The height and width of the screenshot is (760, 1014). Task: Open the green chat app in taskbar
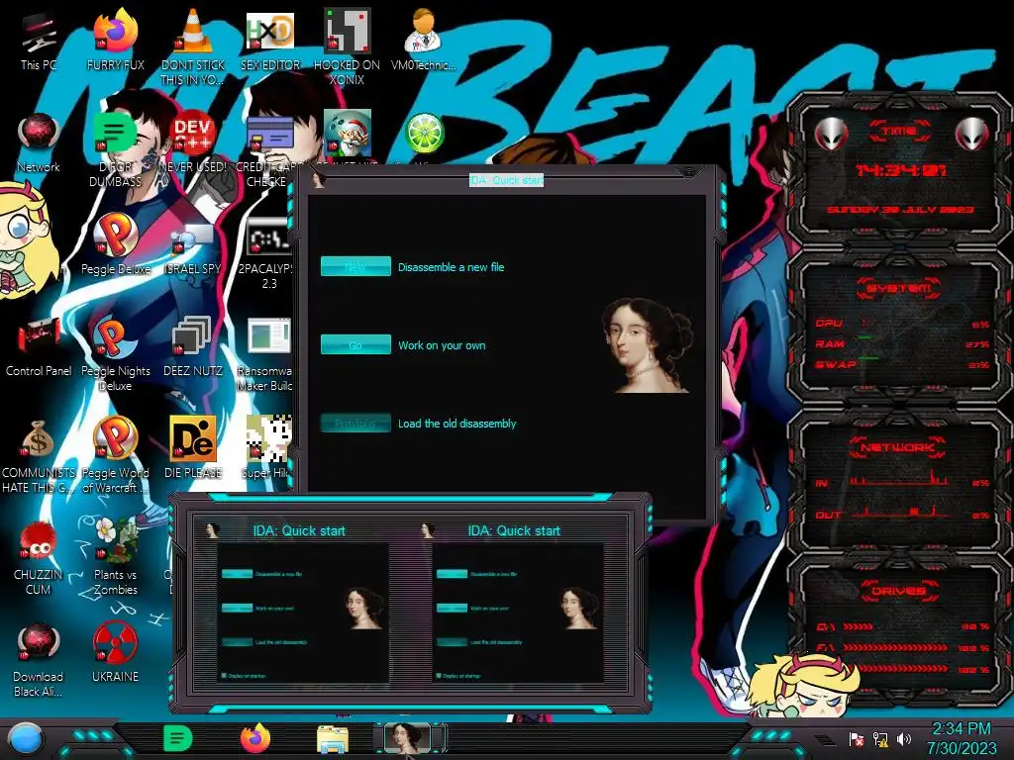pyautogui.click(x=178, y=738)
